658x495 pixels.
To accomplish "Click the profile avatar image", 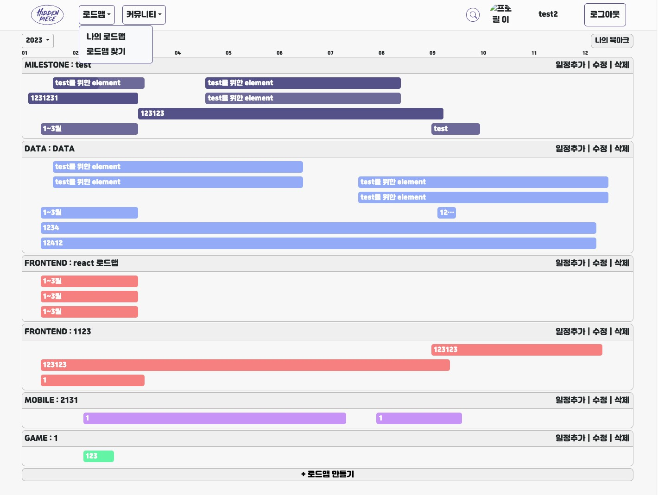I will [x=500, y=14].
